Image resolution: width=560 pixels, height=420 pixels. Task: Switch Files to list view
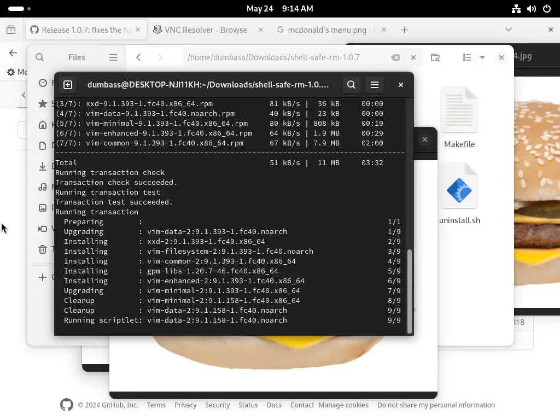point(467,57)
